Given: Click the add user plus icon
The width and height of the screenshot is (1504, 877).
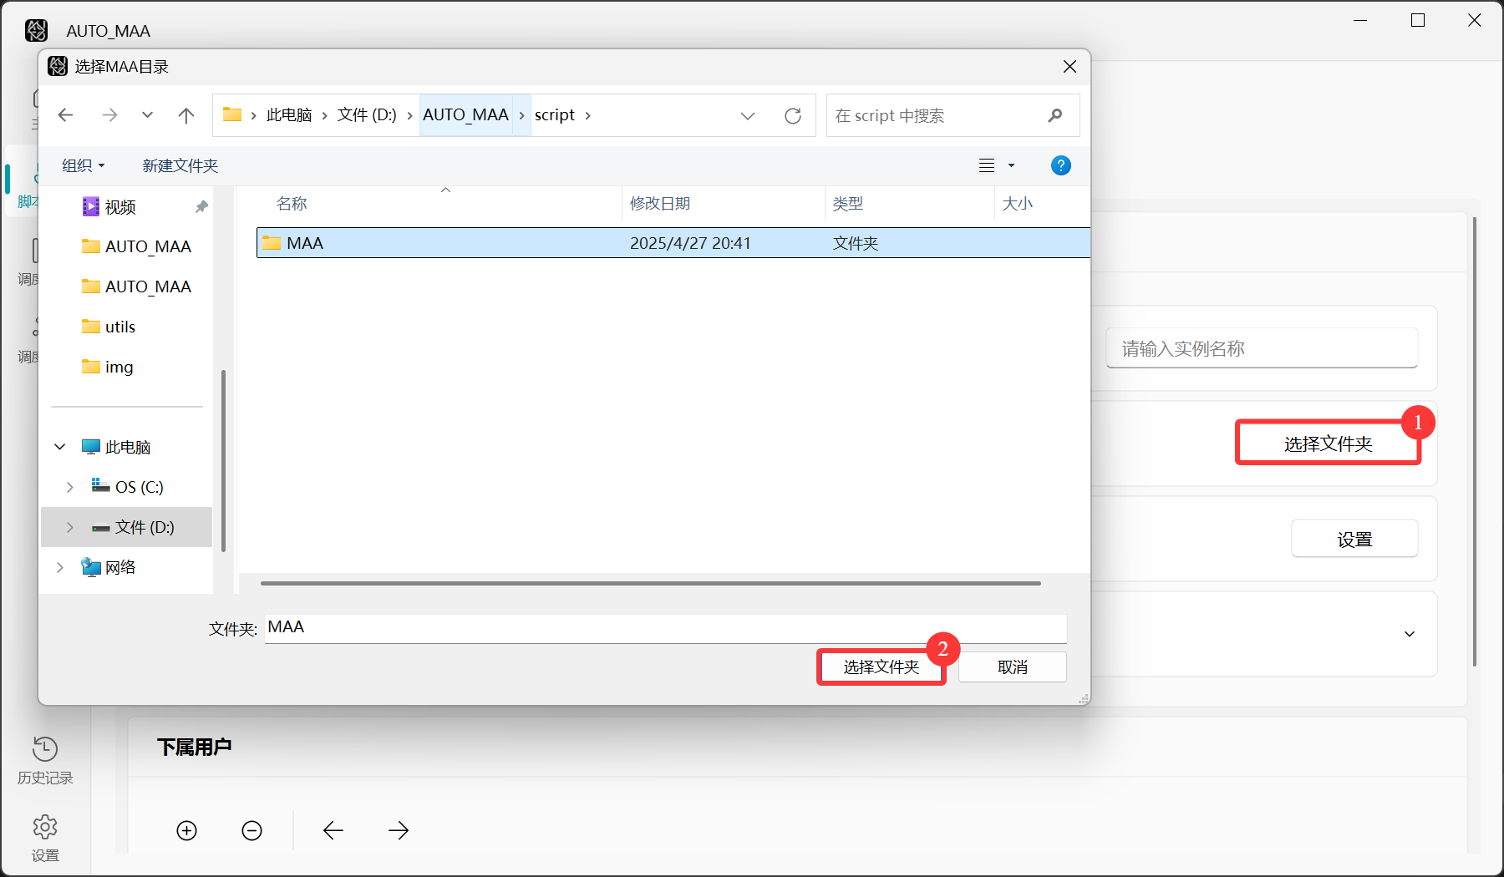Looking at the screenshot, I should coord(186,830).
